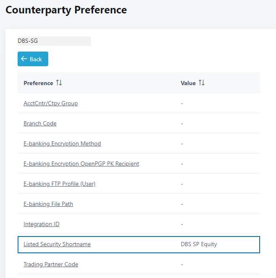Click the Branch Code value cell
Screen dimensions: 276x278
pyautogui.click(x=182, y=123)
